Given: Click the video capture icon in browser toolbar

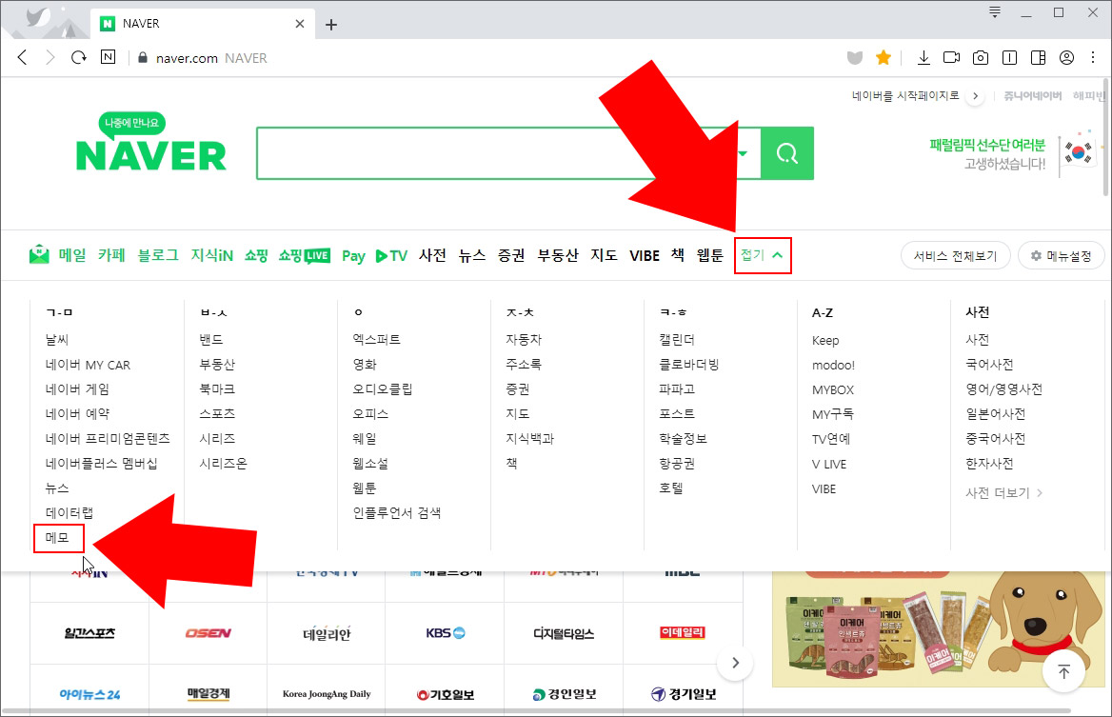Looking at the screenshot, I should tap(951, 57).
